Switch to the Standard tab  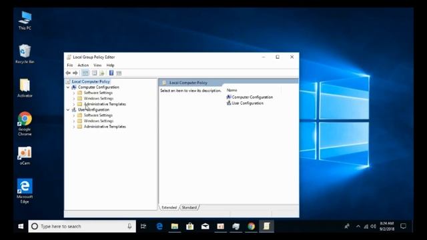coord(189,207)
